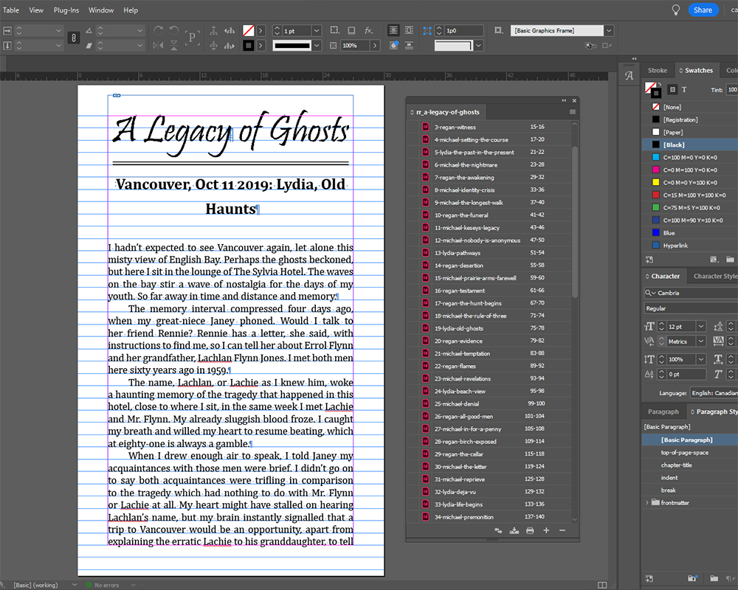
Task: Select the [Registration] swatch
Action: (690, 119)
